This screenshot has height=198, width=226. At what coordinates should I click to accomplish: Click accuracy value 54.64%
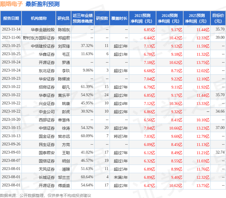click(x=87, y=185)
